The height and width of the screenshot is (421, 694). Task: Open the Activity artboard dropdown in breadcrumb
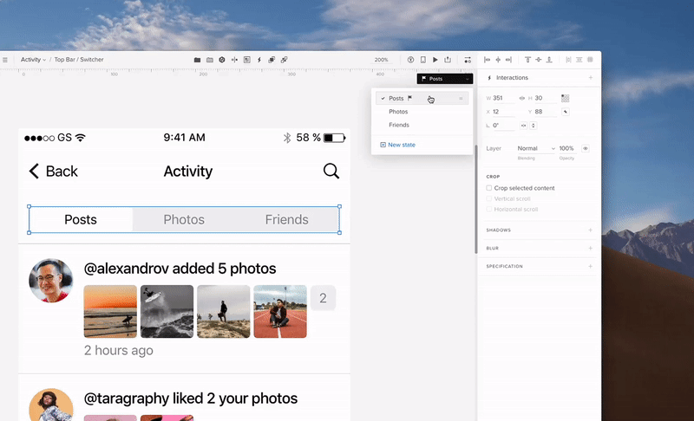(x=33, y=60)
